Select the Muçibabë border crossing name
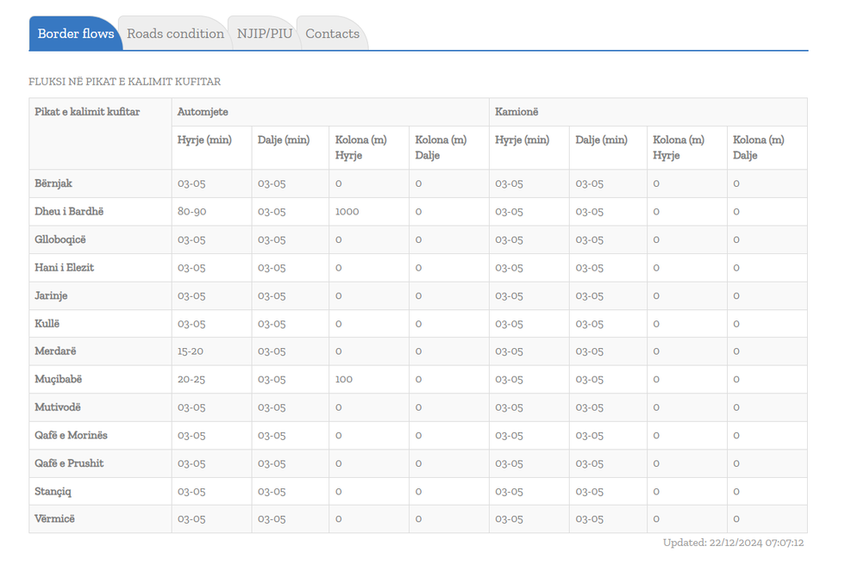The width and height of the screenshot is (845, 565). pos(58,379)
